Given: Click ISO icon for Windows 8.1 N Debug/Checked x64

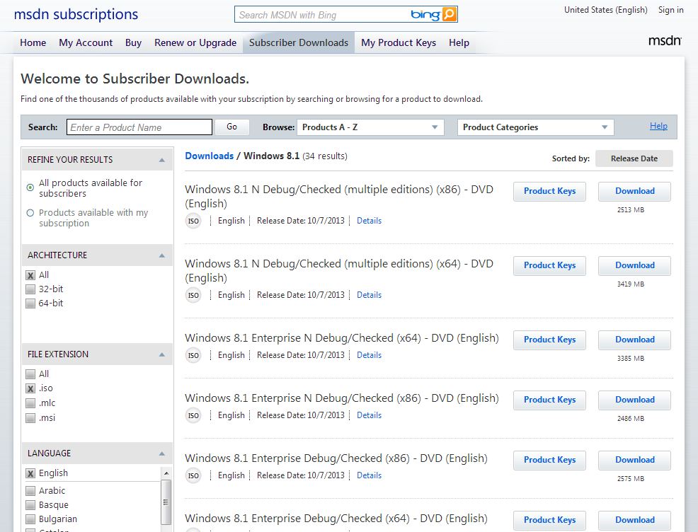Looking at the screenshot, I should 193,295.
